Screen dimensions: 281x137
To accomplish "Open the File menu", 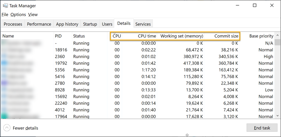I will pos(5,14).
